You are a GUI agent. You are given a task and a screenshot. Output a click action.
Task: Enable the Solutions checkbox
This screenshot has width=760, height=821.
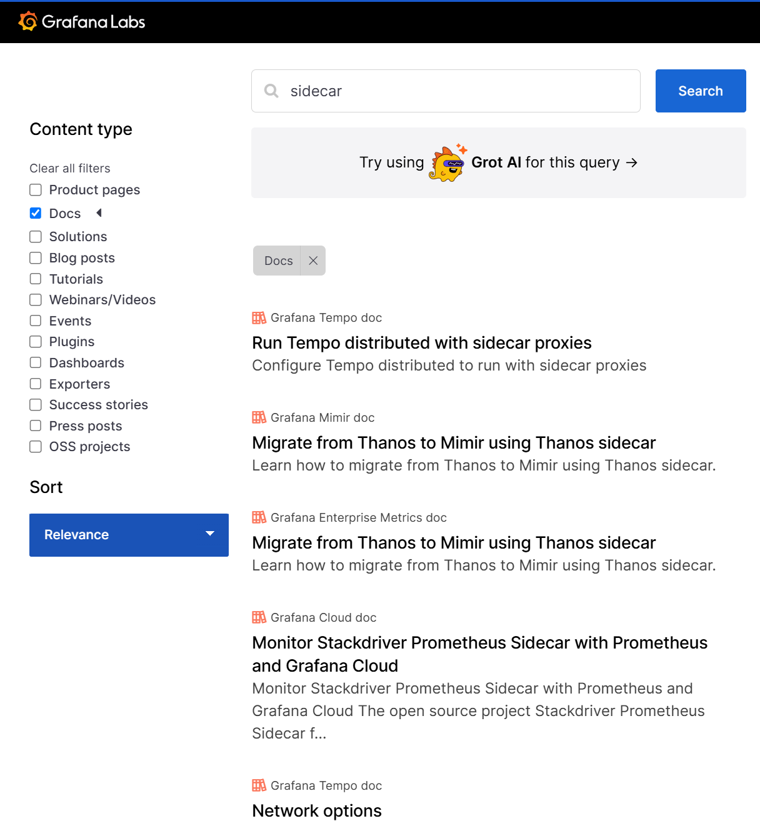36,237
